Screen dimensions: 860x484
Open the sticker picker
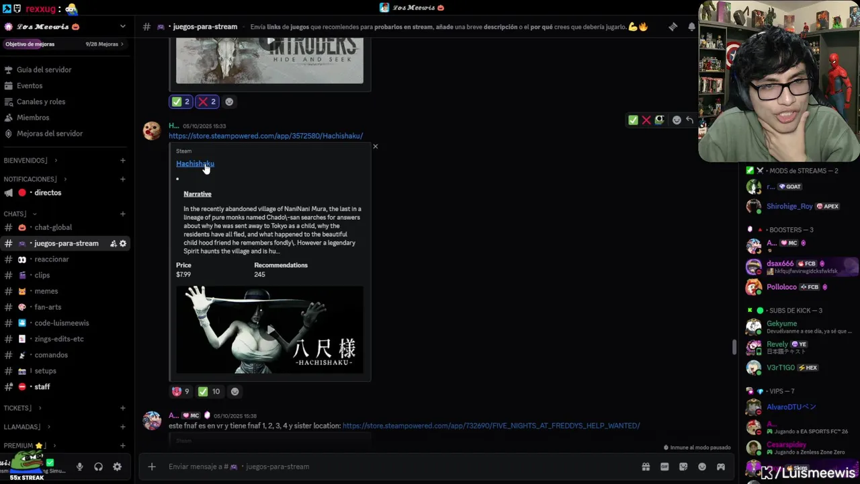point(683,467)
